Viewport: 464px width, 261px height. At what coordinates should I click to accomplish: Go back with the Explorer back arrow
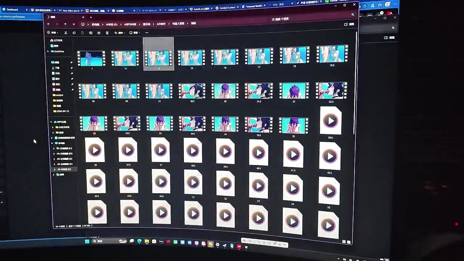(49, 24)
